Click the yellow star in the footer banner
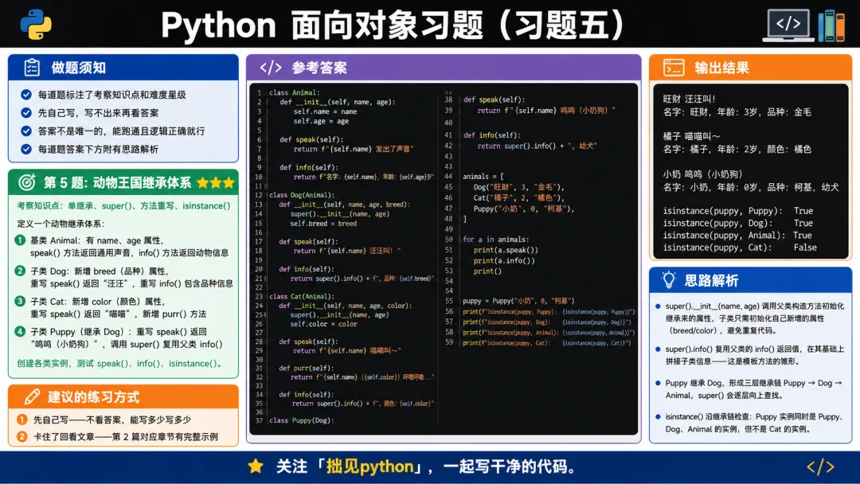 pyautogui.click(x=256, y=466)
